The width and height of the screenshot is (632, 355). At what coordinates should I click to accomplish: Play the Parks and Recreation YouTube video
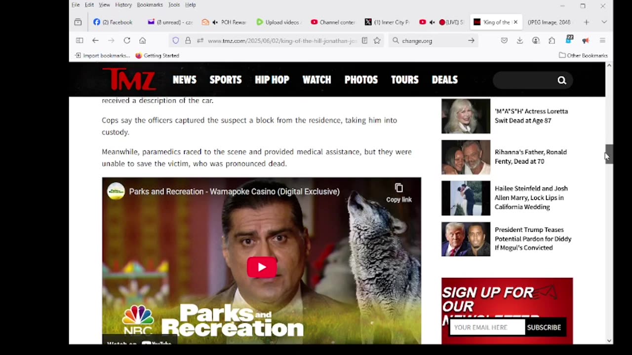(262, 267)
